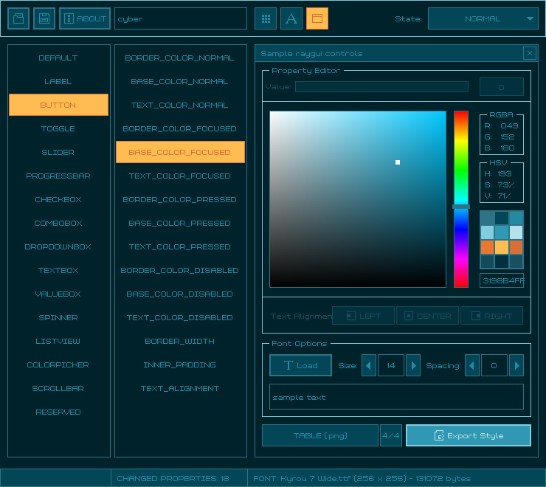The image size is (546, 487).
Task: Select RIGHT text alignment toggle
Action: point(491,316)
